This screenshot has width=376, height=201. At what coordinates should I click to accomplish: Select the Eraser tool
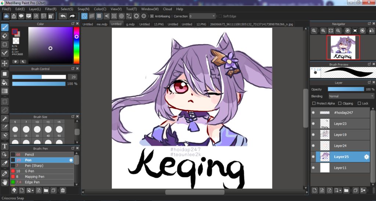pyautogui.click(x=4, y=36)
